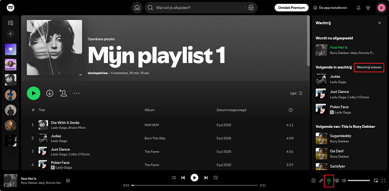This screenshot has height=191, width=389.
Task: Toggle the Now Playing view
Action: click(x=313, y=181)
